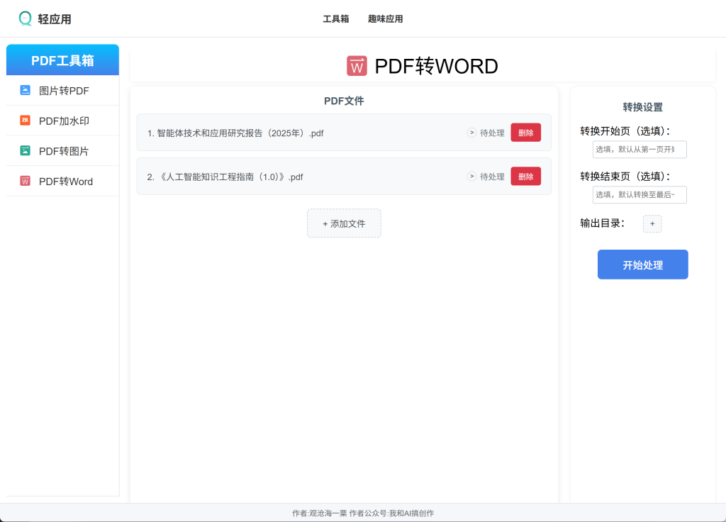Image resolution: width=726 pixels, height=522 pixels.
Task: Click the blue PDF工具箱 header panel
Action: (x=62, y=60)
